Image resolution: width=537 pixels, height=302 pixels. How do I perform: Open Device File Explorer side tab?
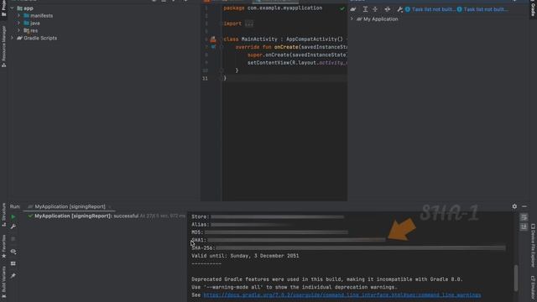(533, 245)
